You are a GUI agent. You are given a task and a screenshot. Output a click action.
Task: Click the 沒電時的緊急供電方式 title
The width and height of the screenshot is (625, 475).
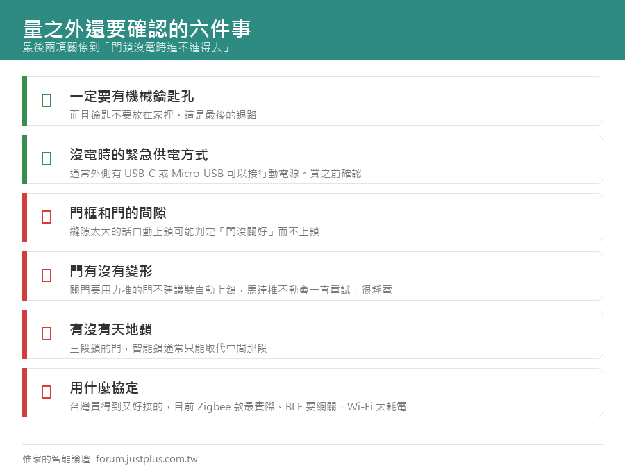[139, 155]
